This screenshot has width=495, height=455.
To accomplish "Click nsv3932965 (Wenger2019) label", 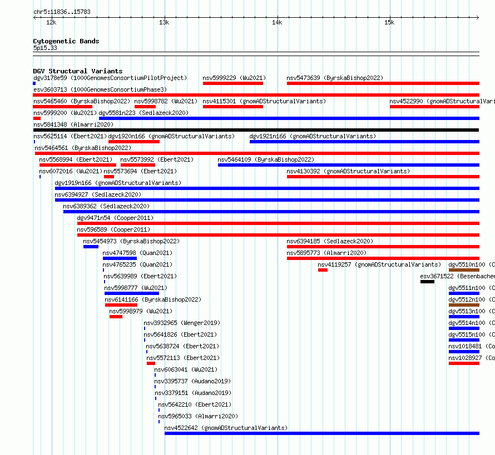I will (x=182, y=323).
